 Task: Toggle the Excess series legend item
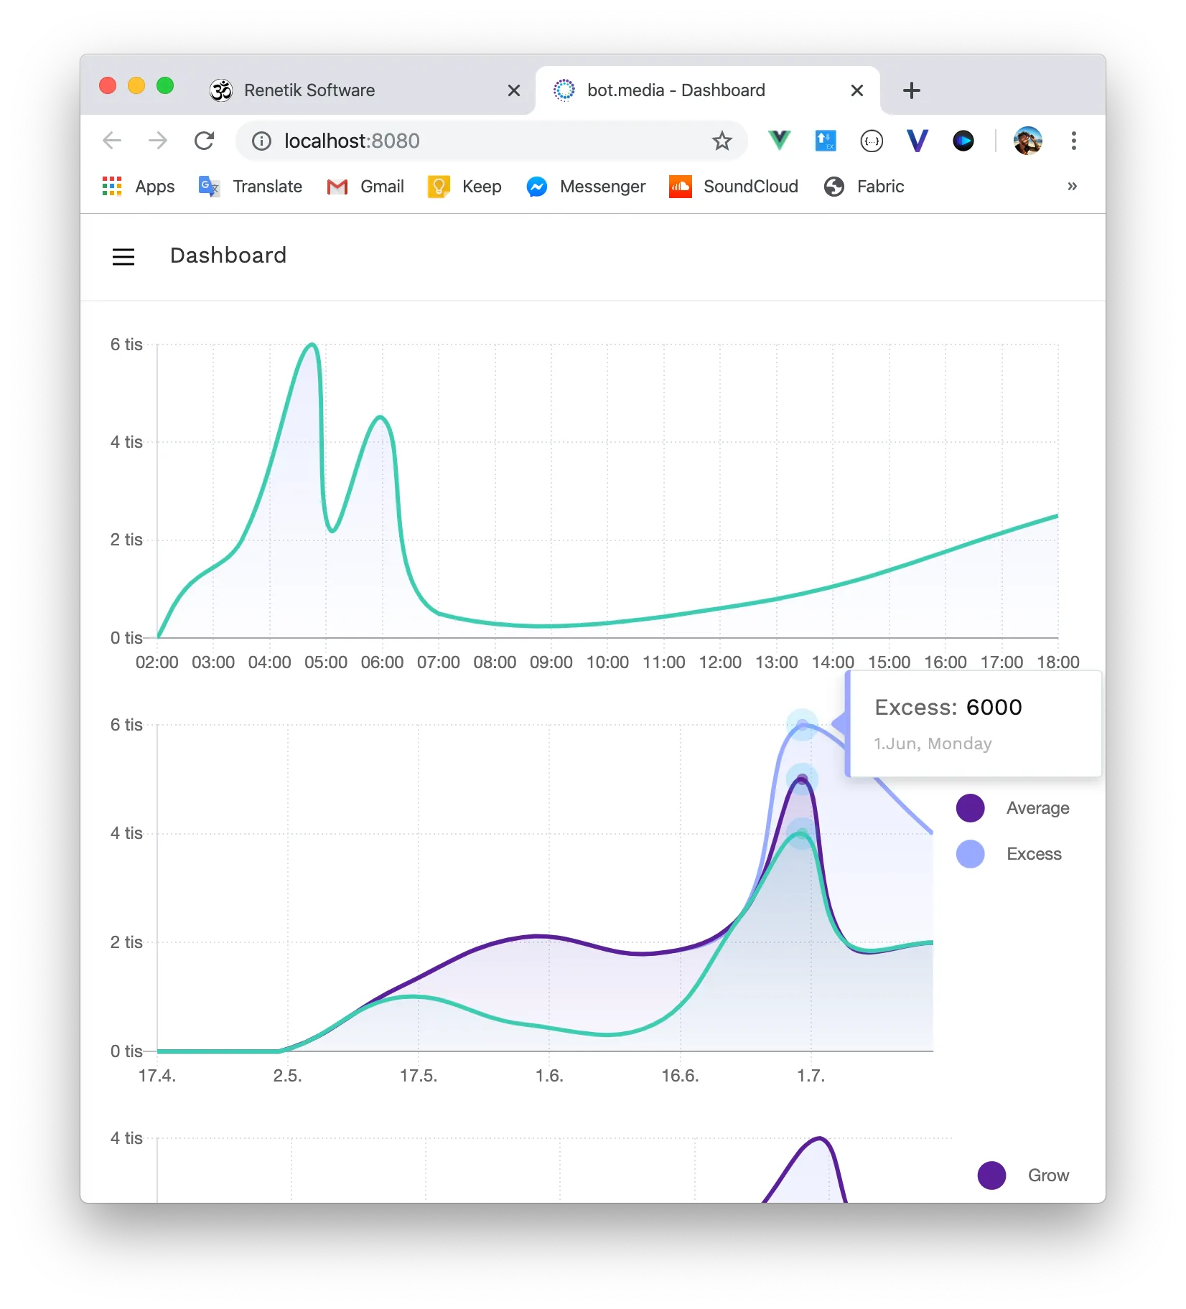pyautogui.click(x=1009, y=854)
